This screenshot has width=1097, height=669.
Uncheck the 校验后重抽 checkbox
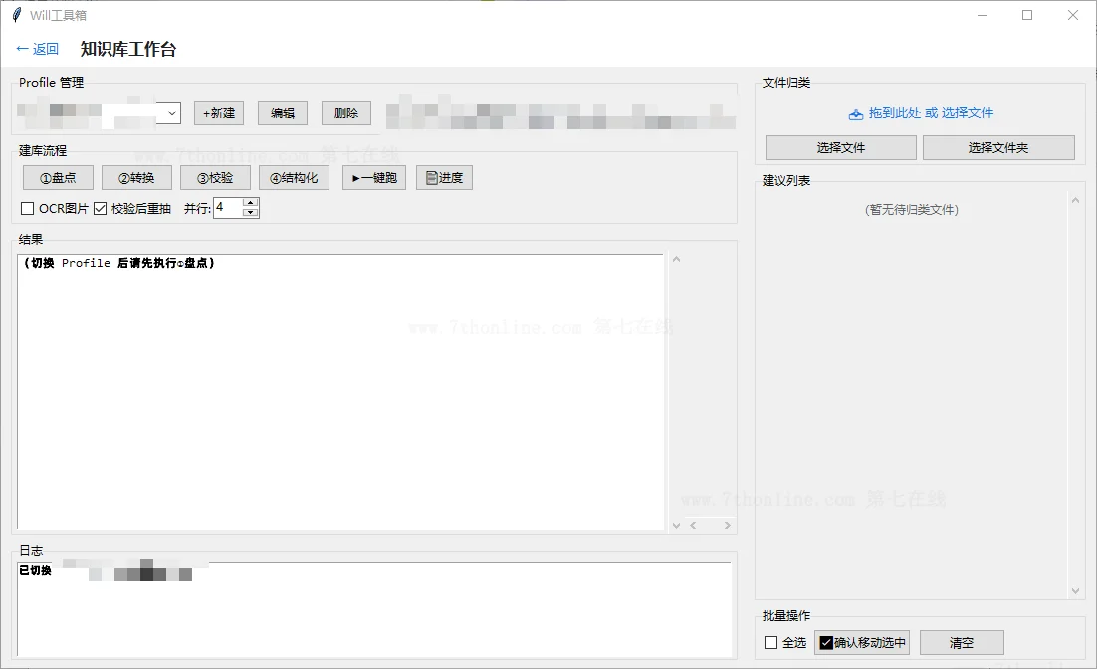101,208
